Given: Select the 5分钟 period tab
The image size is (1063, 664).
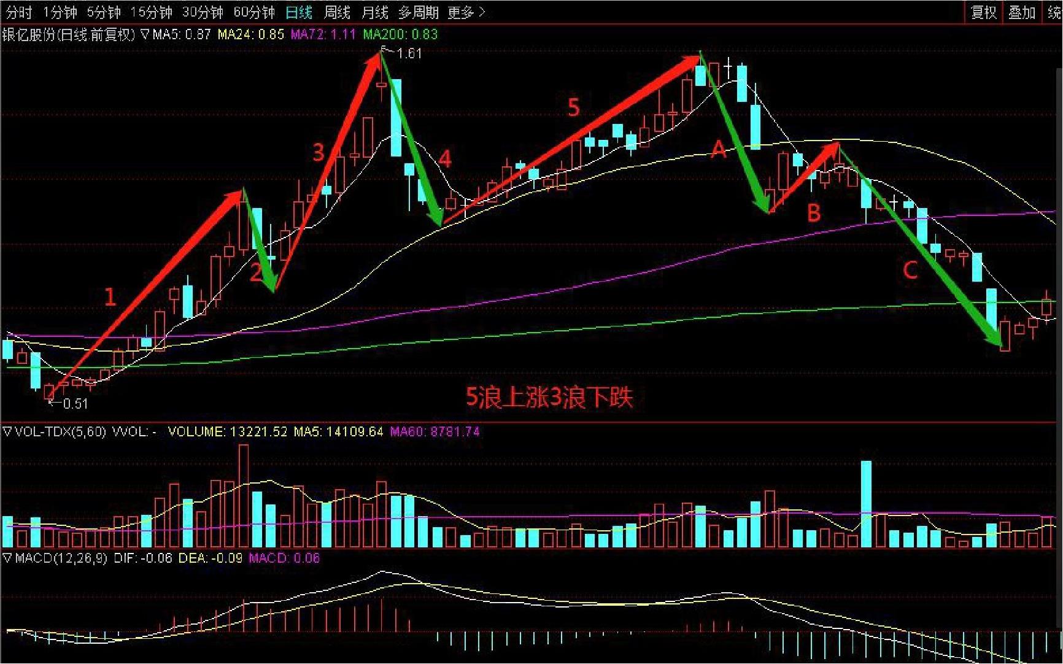Looking at the screenshot, I should click(104, 12).
